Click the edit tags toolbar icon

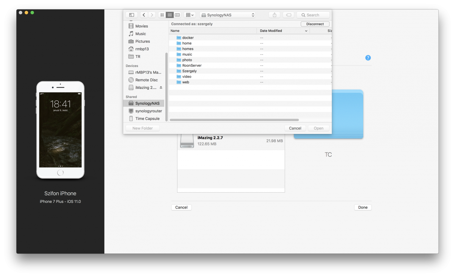289,15
